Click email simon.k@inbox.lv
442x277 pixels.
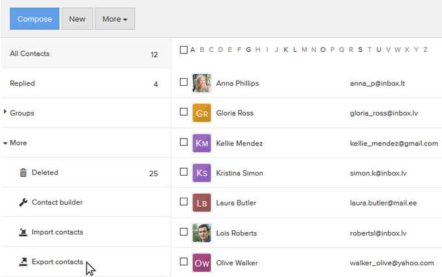tap(378, 173)
